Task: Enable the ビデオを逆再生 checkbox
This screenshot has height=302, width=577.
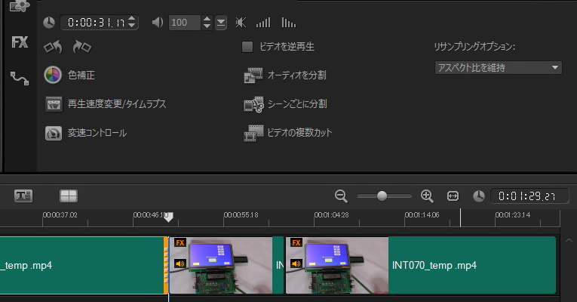Action: click(x=247, y=47)
